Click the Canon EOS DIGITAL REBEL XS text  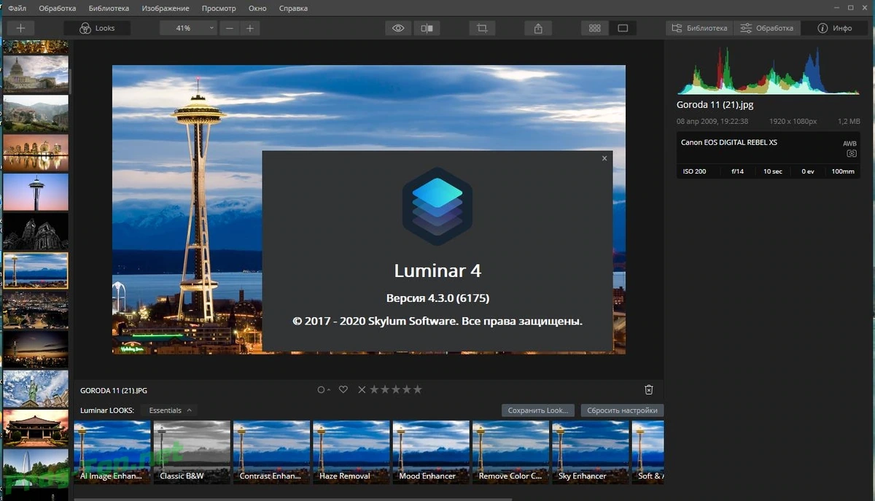(x=729, y=142)
